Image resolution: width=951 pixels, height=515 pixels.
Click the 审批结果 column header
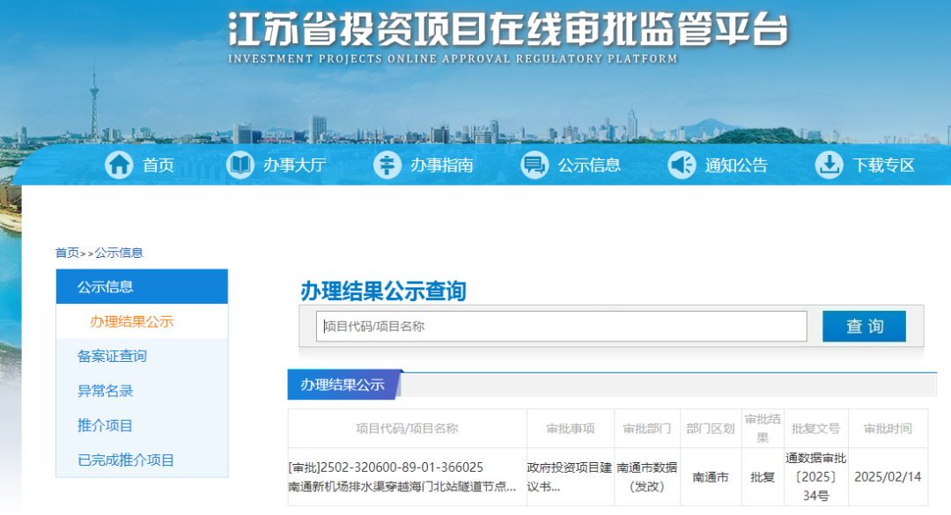763,428
